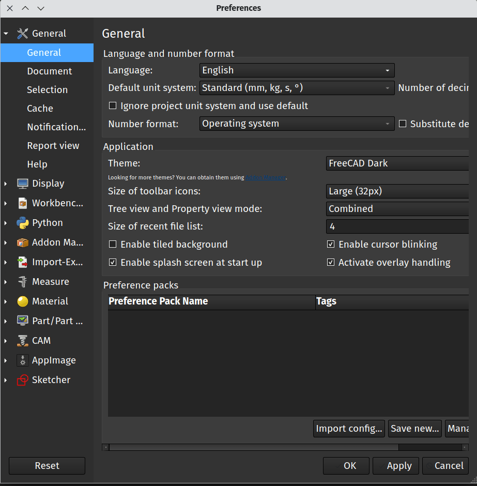Click the Python category icon
The width and height of the screenshot is (477, 486).
pos(22,222)
